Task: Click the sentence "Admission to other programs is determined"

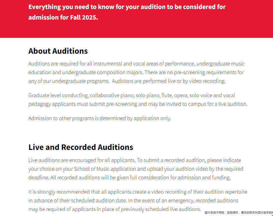Action: tap(100, 119)
